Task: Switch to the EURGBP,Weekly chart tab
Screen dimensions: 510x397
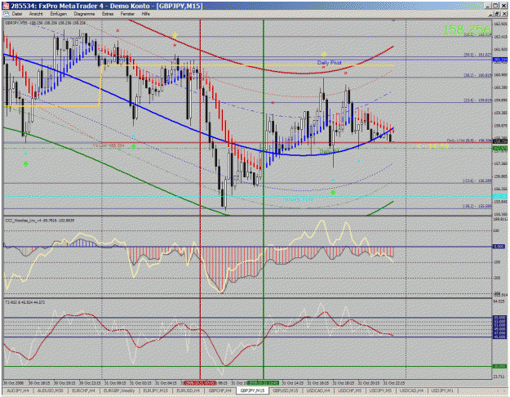Action: (x=119, y=390)
